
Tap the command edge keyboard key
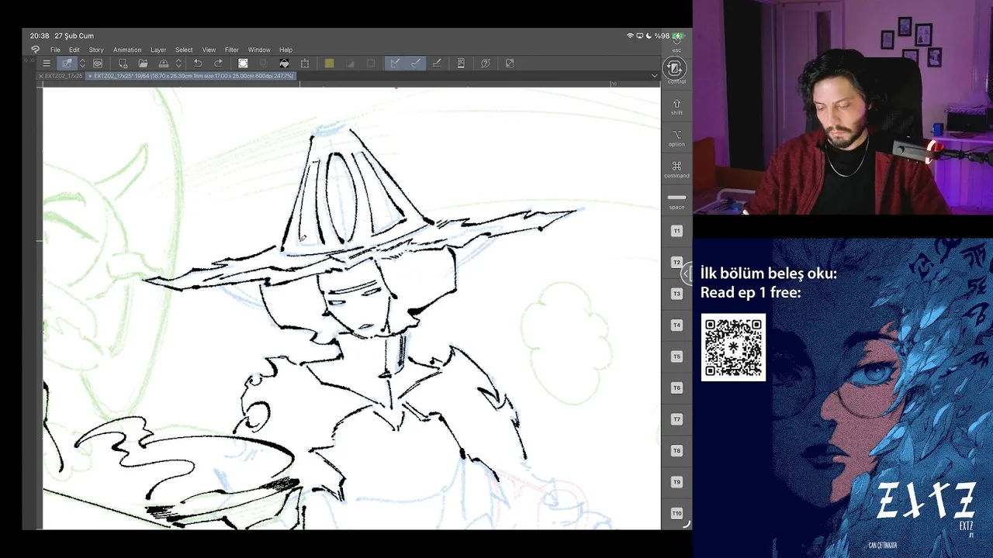tap(676, 170)
